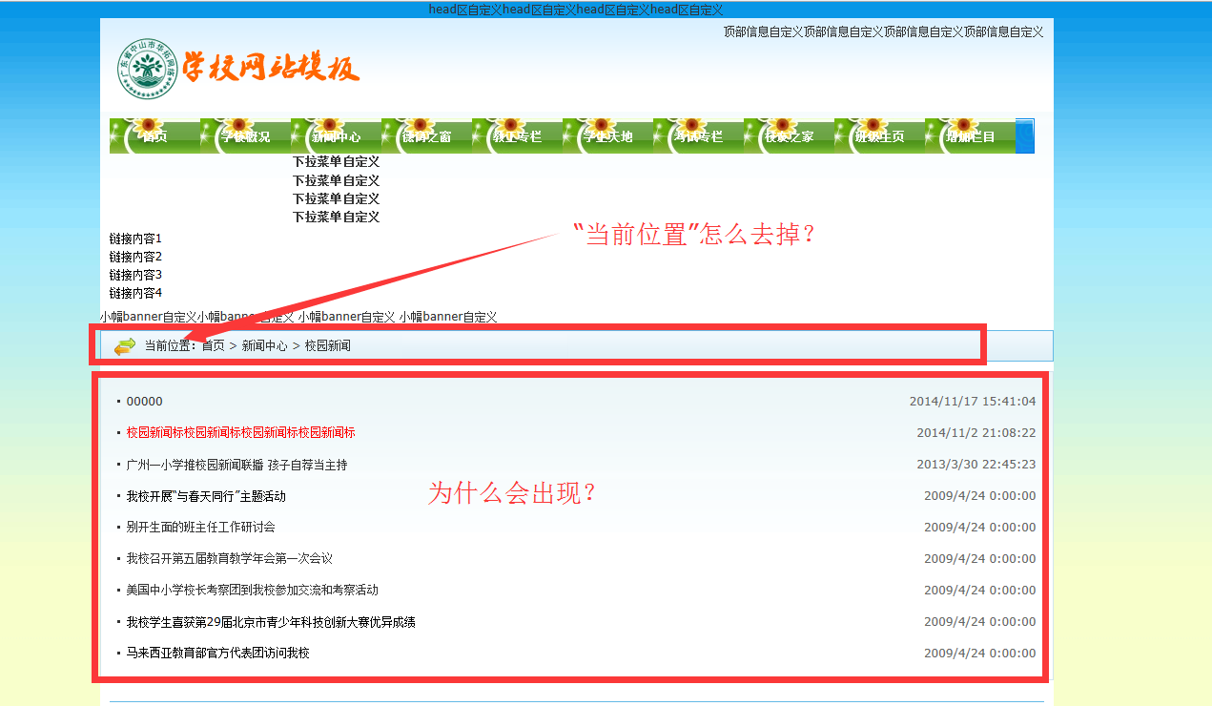Expand the 新闻中心 navigation menu

336,136
